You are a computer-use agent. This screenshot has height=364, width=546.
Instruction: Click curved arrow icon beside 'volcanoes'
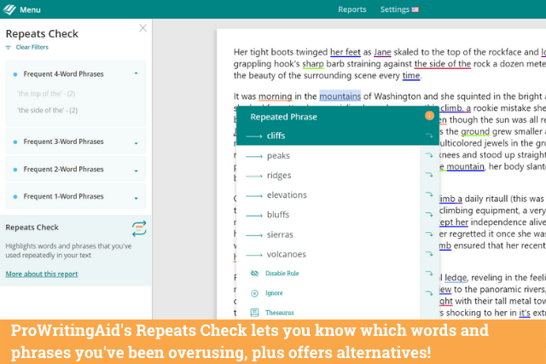point(429,254)
